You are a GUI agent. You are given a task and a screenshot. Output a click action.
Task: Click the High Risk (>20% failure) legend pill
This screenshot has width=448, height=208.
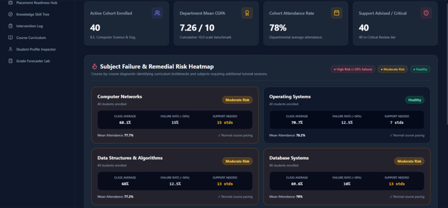(x=353, y=69)
